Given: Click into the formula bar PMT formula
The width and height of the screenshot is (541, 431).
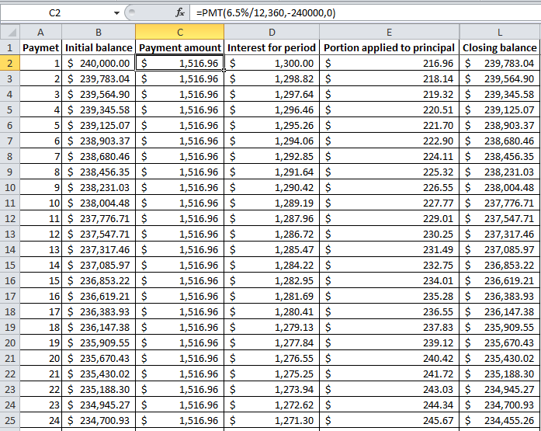Looking at the screenshot, I should pos(310,12).
